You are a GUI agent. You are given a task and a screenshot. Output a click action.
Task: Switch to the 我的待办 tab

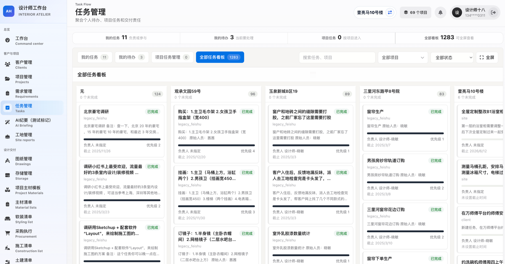[132, 57]
